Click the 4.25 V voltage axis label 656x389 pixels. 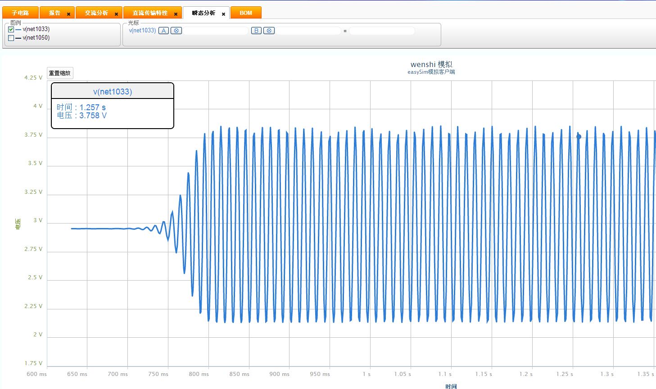tap(33, 78)
